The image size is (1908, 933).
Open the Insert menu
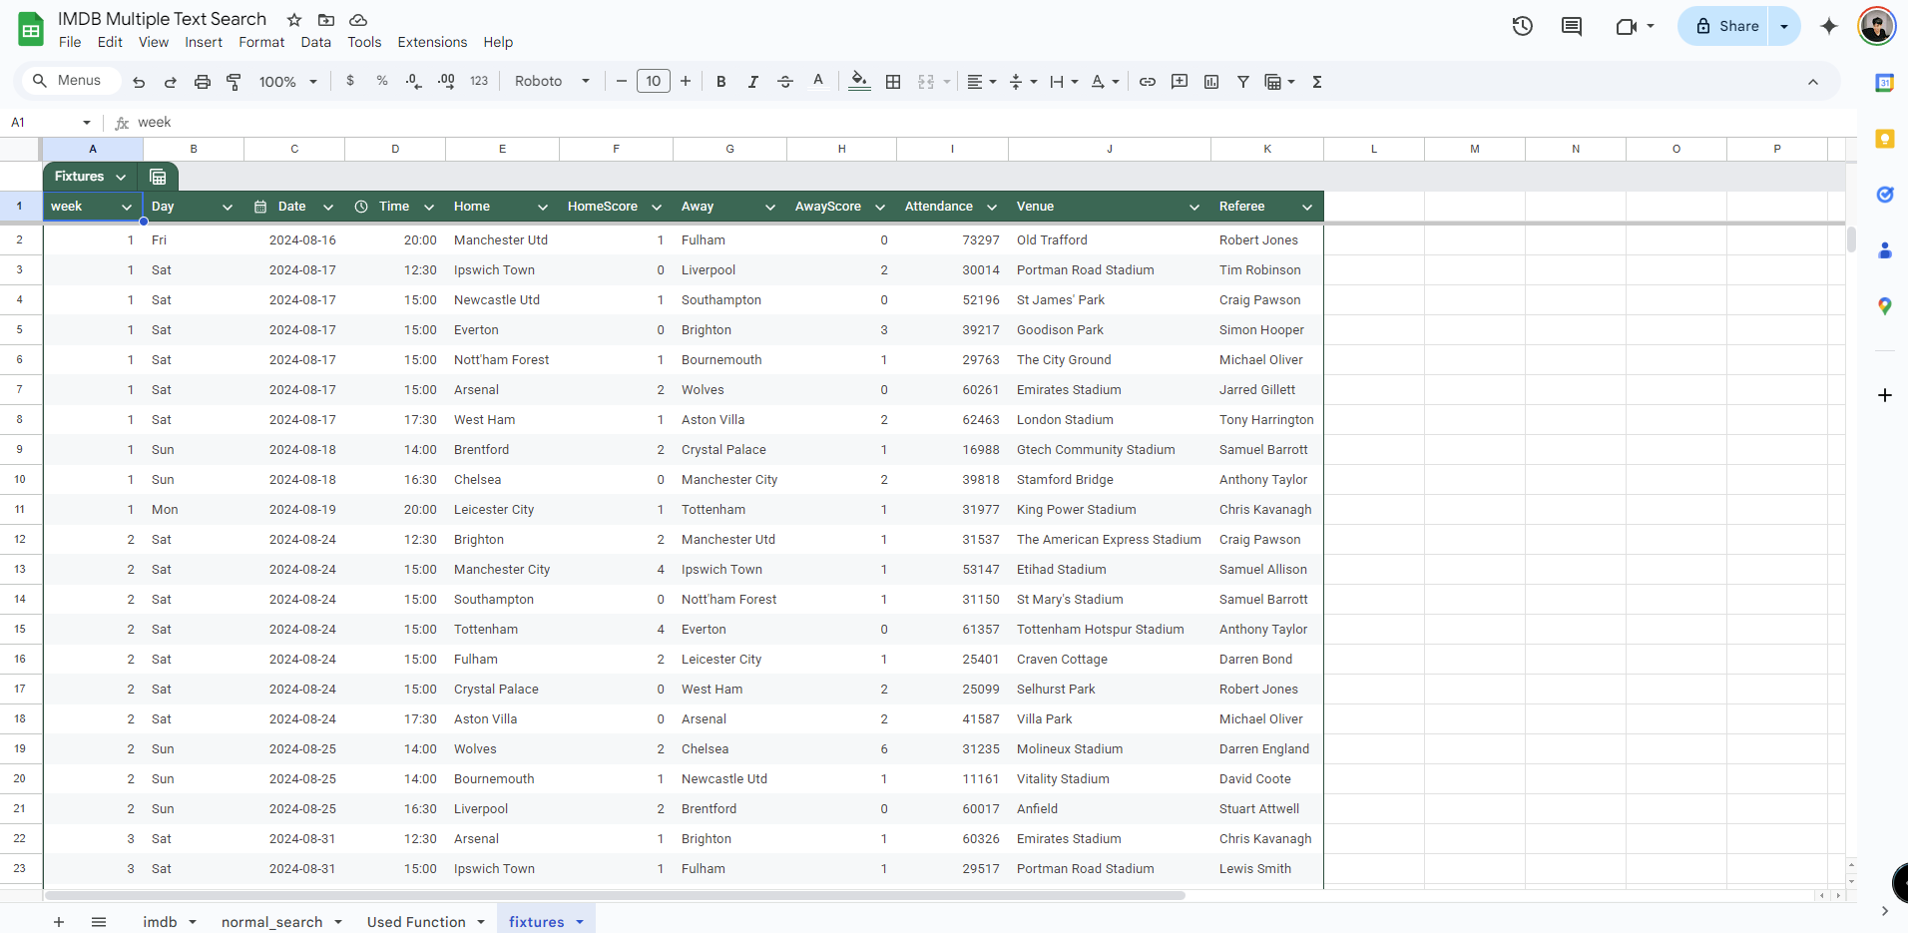coord(204,42)
